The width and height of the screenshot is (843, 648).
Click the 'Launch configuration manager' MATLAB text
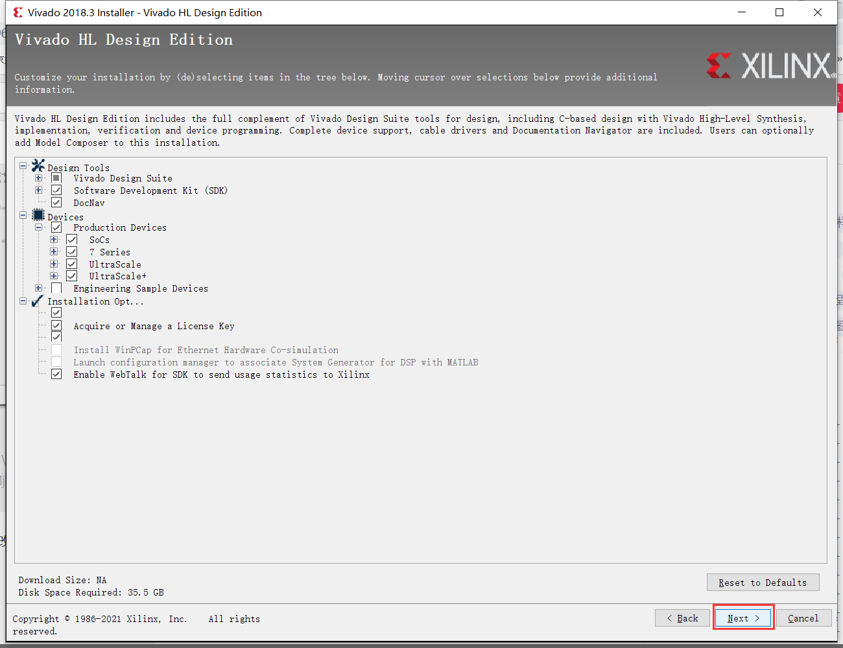[x=276, y=362]
